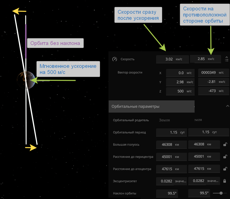The image size is (230, 199).
Task: Click the Расстояние до апоцентра label
Action: click(132, 169)
